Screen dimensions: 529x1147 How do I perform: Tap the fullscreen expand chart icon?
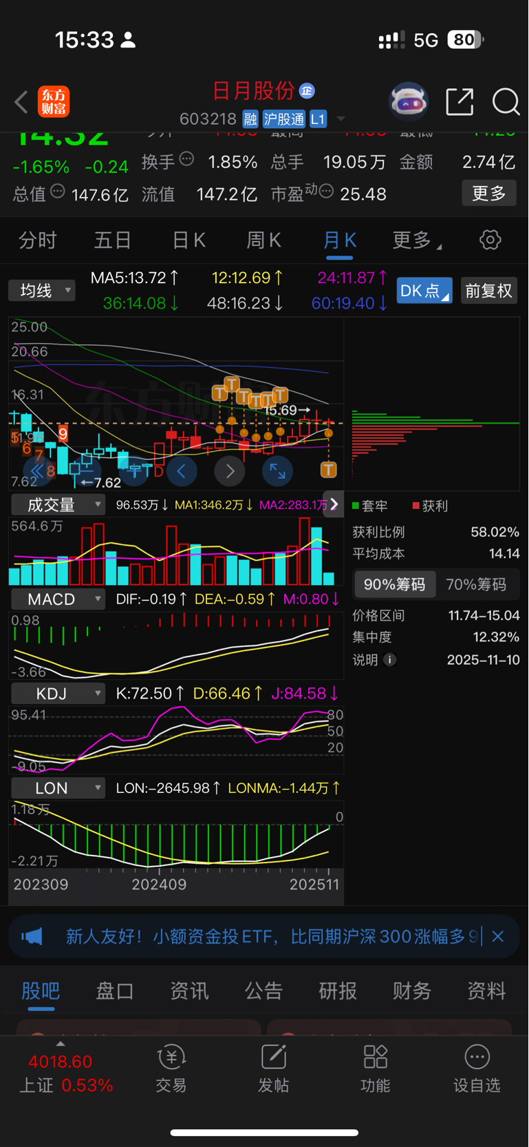277,471
